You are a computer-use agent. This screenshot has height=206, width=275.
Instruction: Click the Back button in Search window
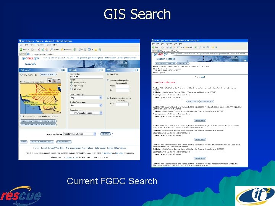(23, 50)
